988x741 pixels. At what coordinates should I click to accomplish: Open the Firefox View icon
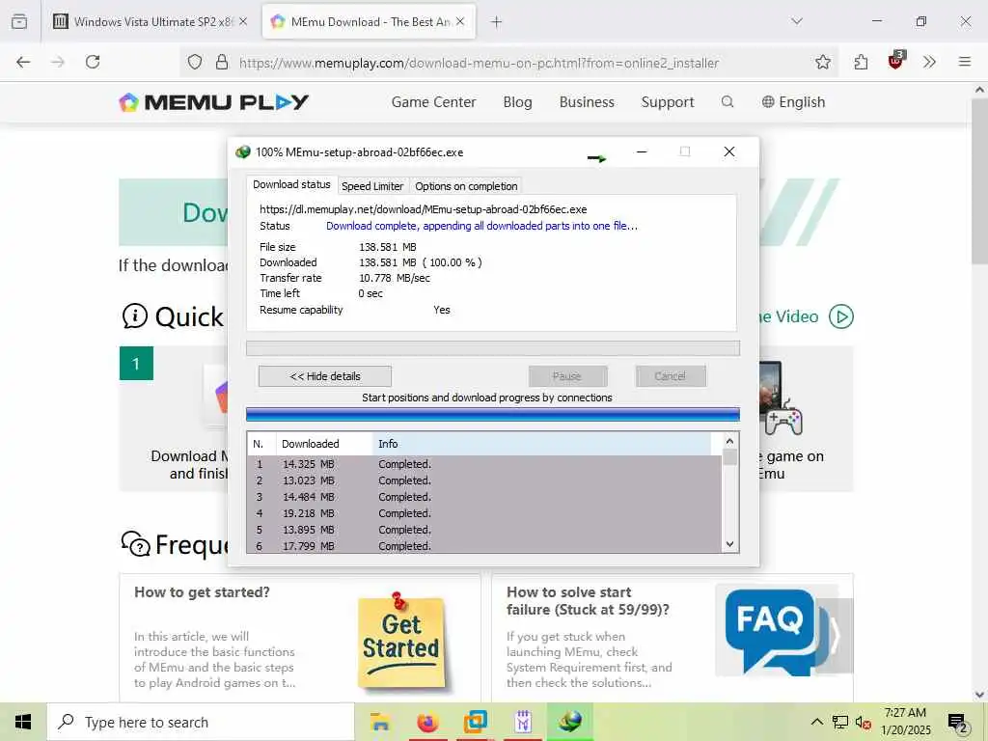click(x=19, y=21)
